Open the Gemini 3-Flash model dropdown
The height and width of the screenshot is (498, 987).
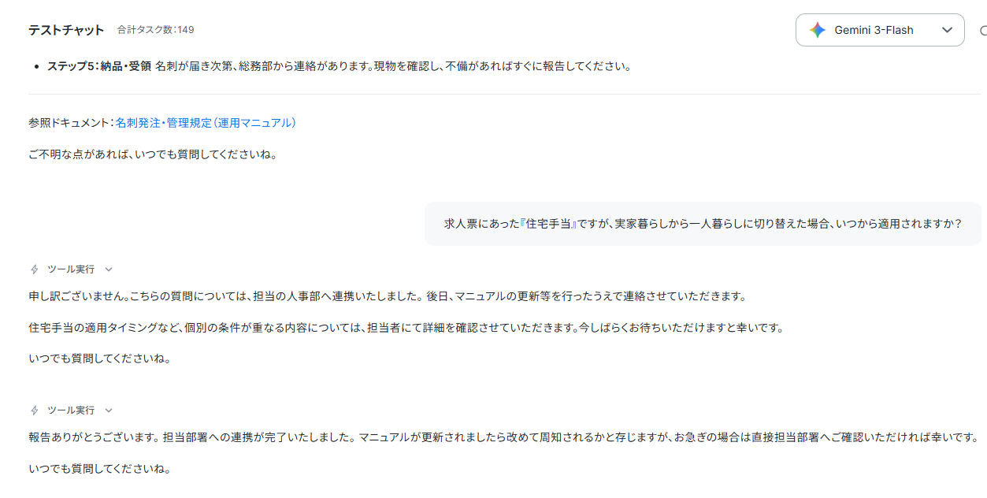880,30
